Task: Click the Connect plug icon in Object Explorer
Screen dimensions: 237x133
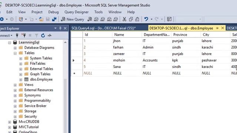Action: [17, 35]
